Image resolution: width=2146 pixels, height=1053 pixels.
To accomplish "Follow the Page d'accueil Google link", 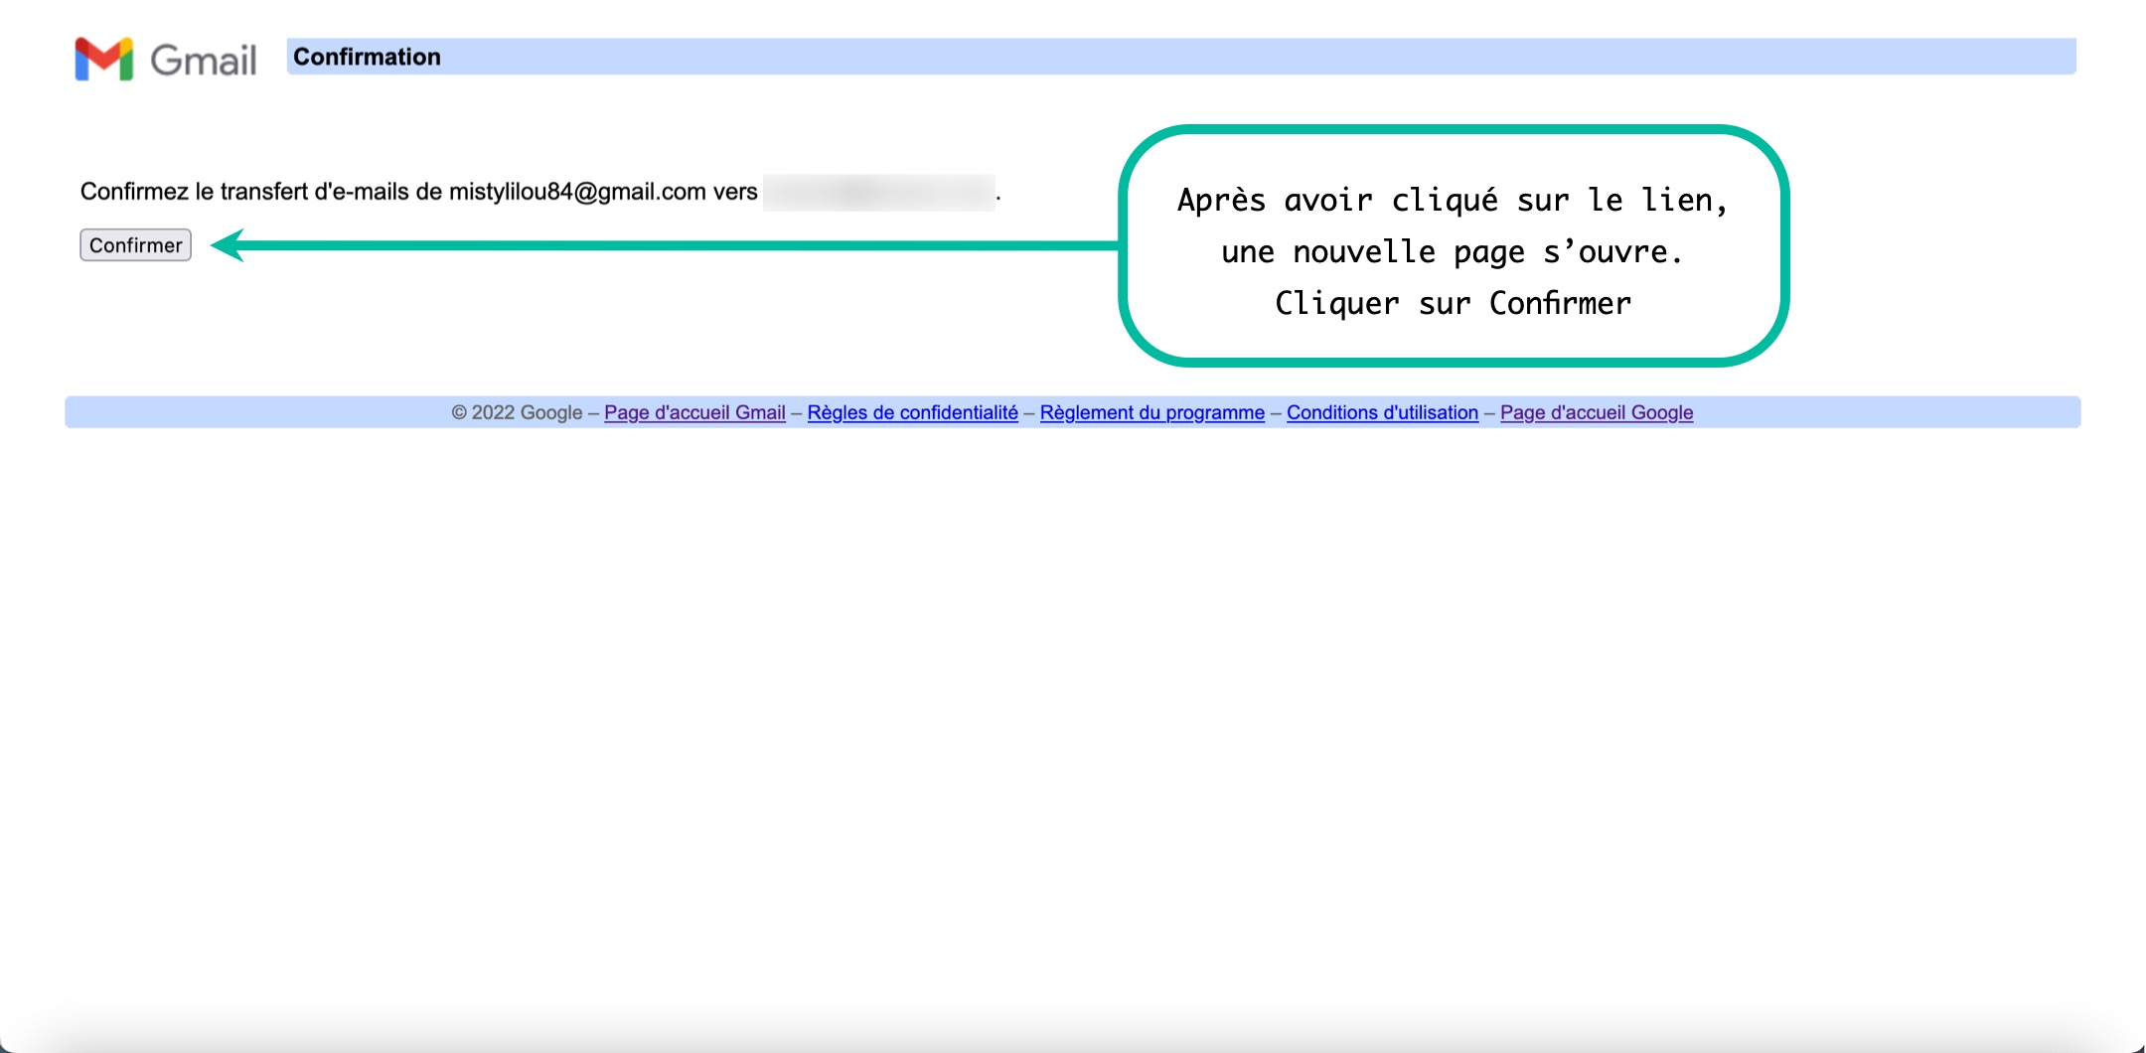I will (1596, 412).
